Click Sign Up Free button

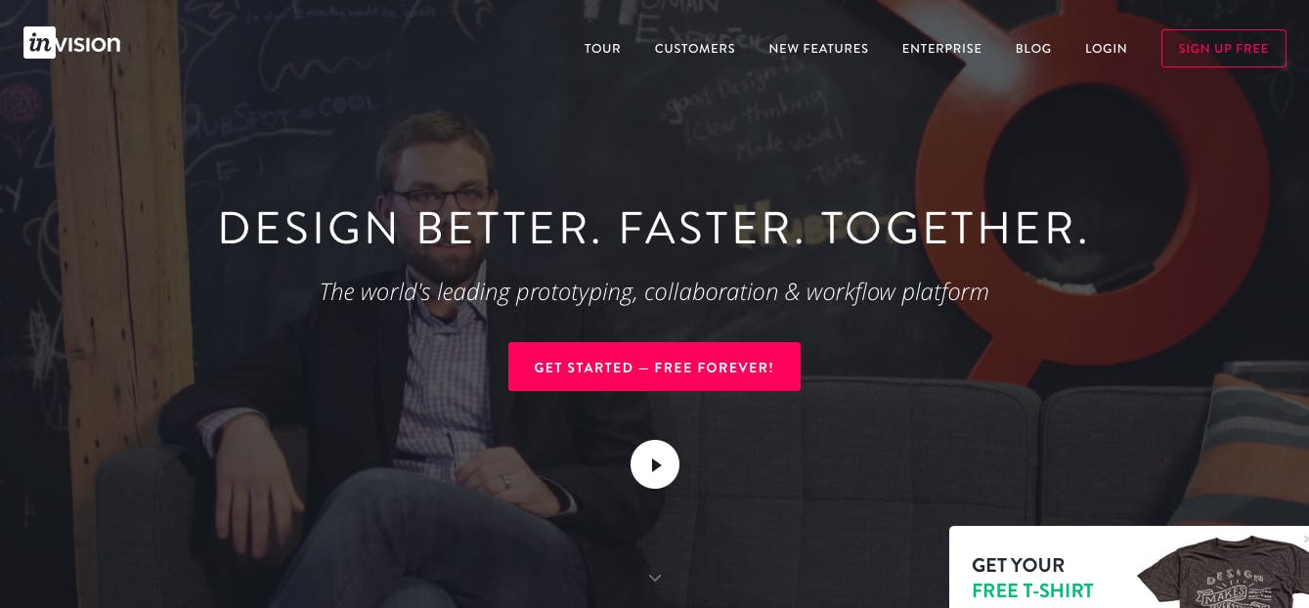coord(1223,48)
